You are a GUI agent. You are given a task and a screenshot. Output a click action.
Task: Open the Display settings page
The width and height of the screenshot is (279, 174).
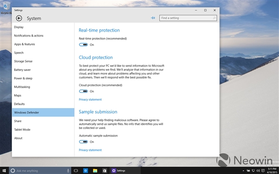pos(43,27)
